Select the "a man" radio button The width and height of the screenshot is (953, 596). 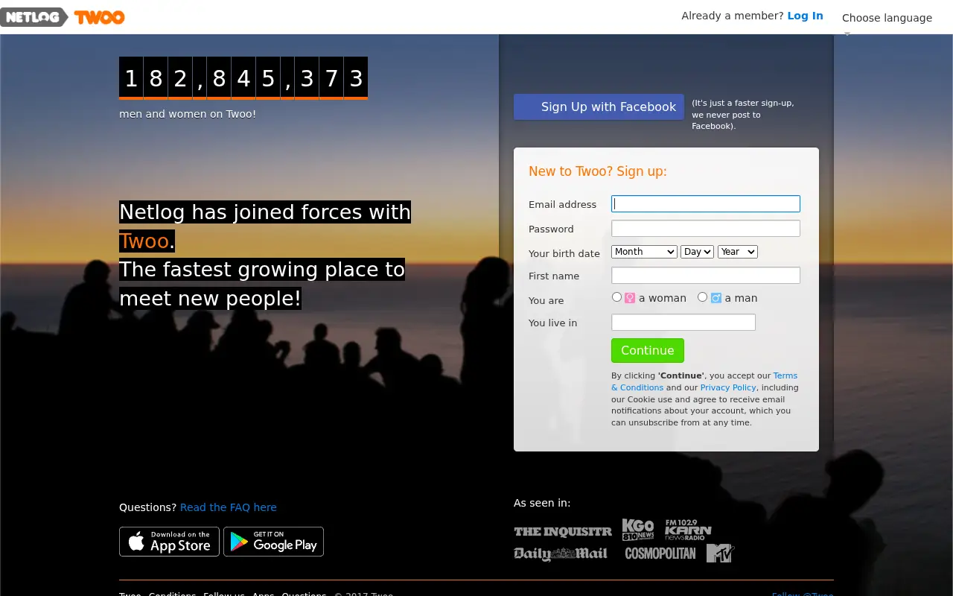pyautogui.click(x=702, y=297)
